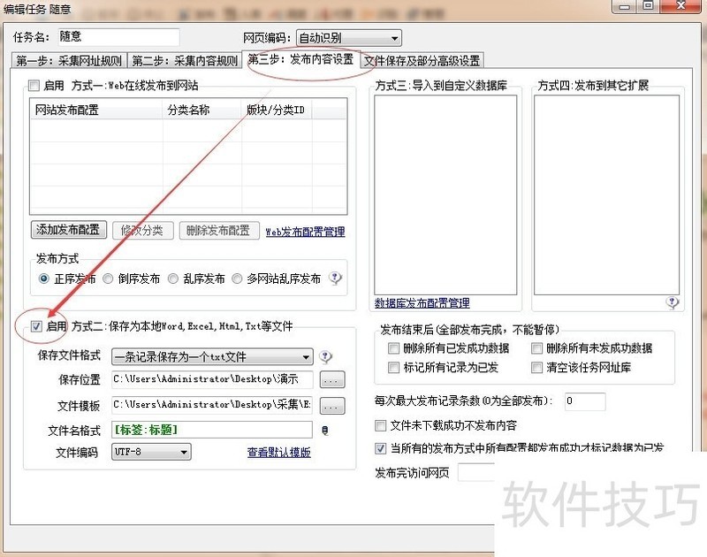The image size is (707, 557).
Task: Choose 乱序发布 publishing order
Action: pos(173,278)
